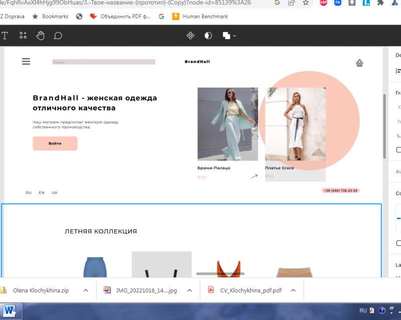Click the Create component icon
Image resolution: width=401 pixels, height=320 pixels.
point(190,36)
